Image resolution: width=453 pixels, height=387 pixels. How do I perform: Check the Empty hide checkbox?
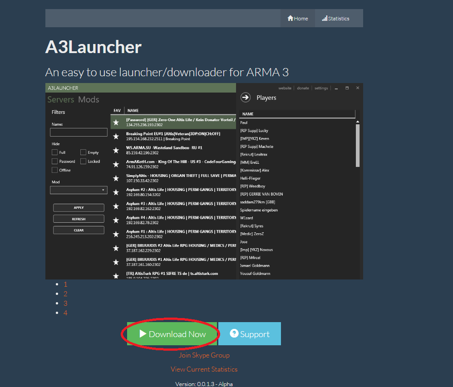point(83,152)
